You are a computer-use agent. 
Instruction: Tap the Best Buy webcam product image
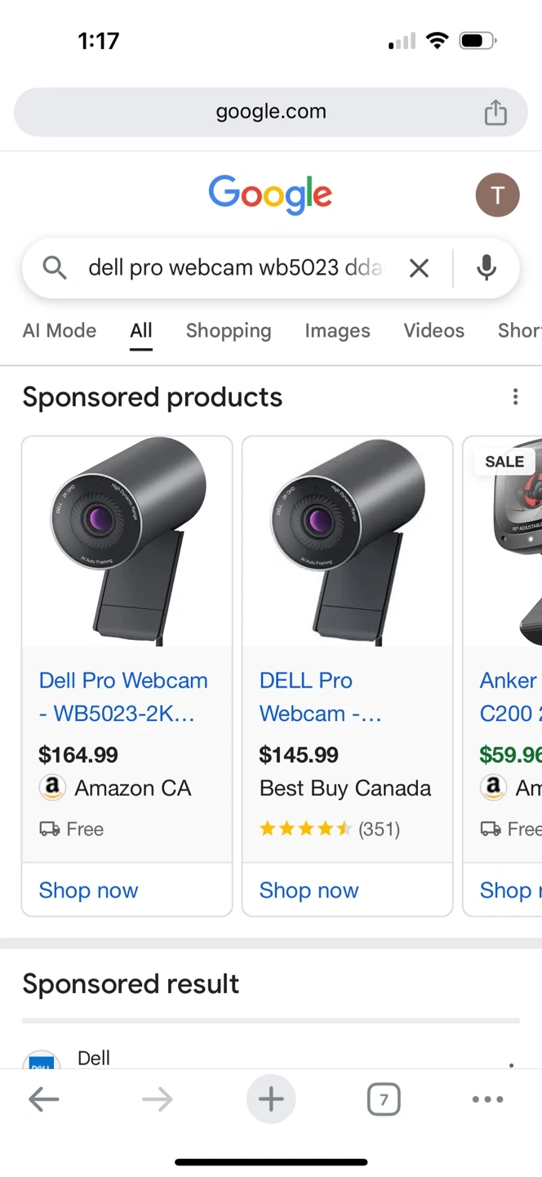pyautogui.click(x=348, y=541)
